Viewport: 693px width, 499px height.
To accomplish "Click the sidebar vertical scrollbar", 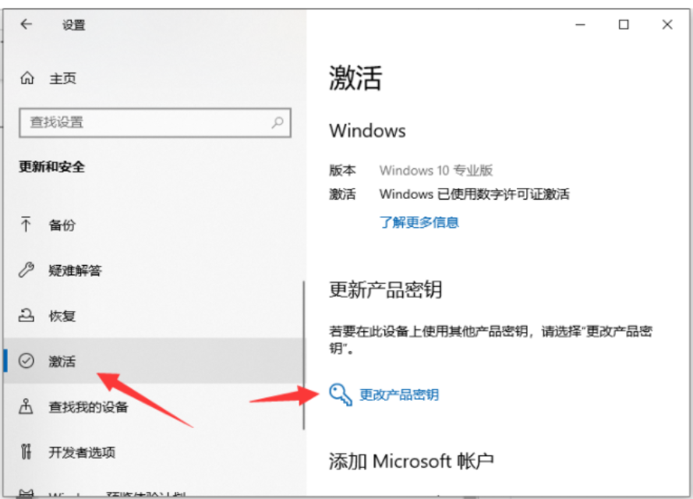I will [x=304, y=355].
